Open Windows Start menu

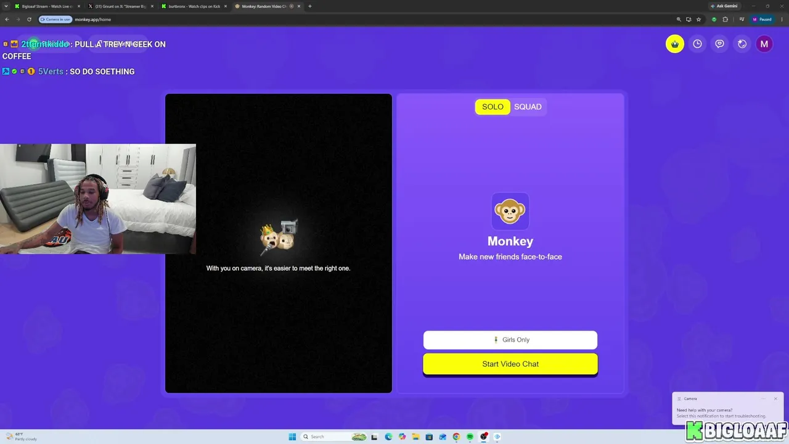click(292, 437)
